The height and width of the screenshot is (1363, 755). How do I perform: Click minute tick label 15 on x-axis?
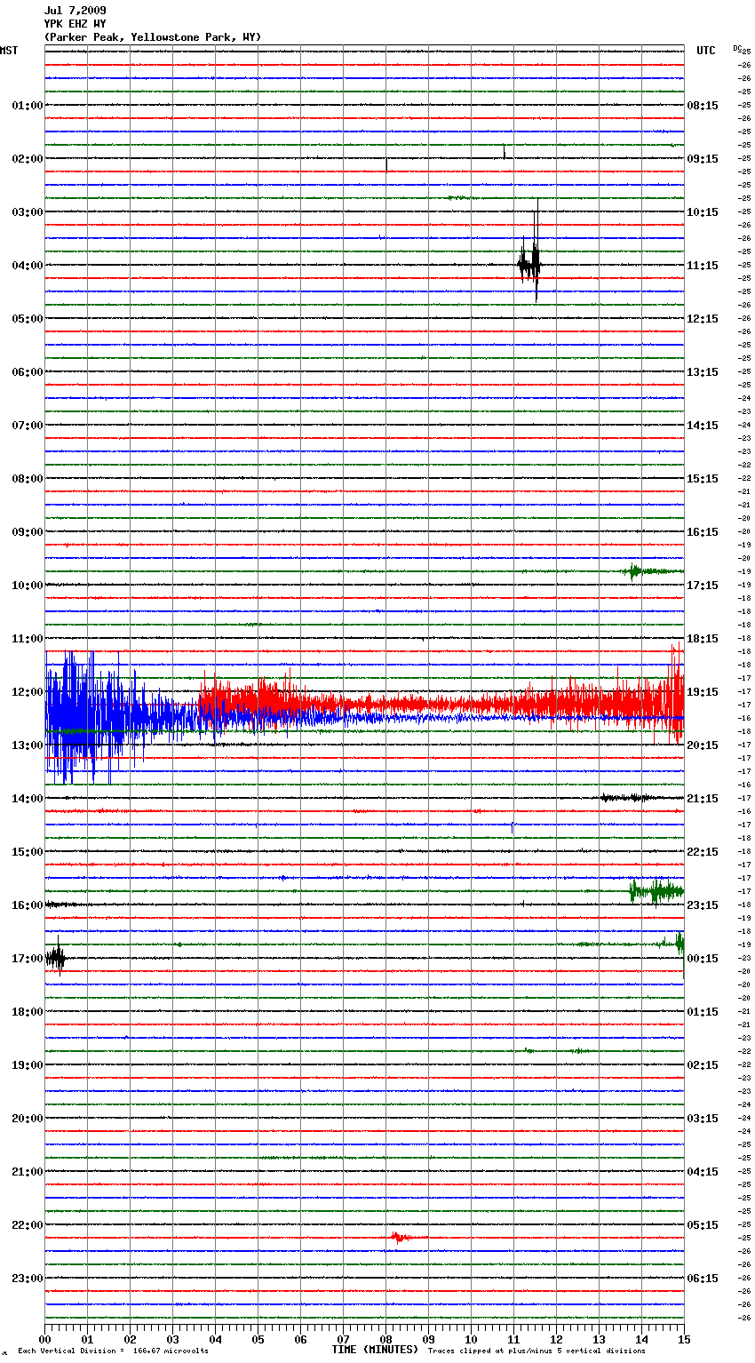pos(683,1339)
